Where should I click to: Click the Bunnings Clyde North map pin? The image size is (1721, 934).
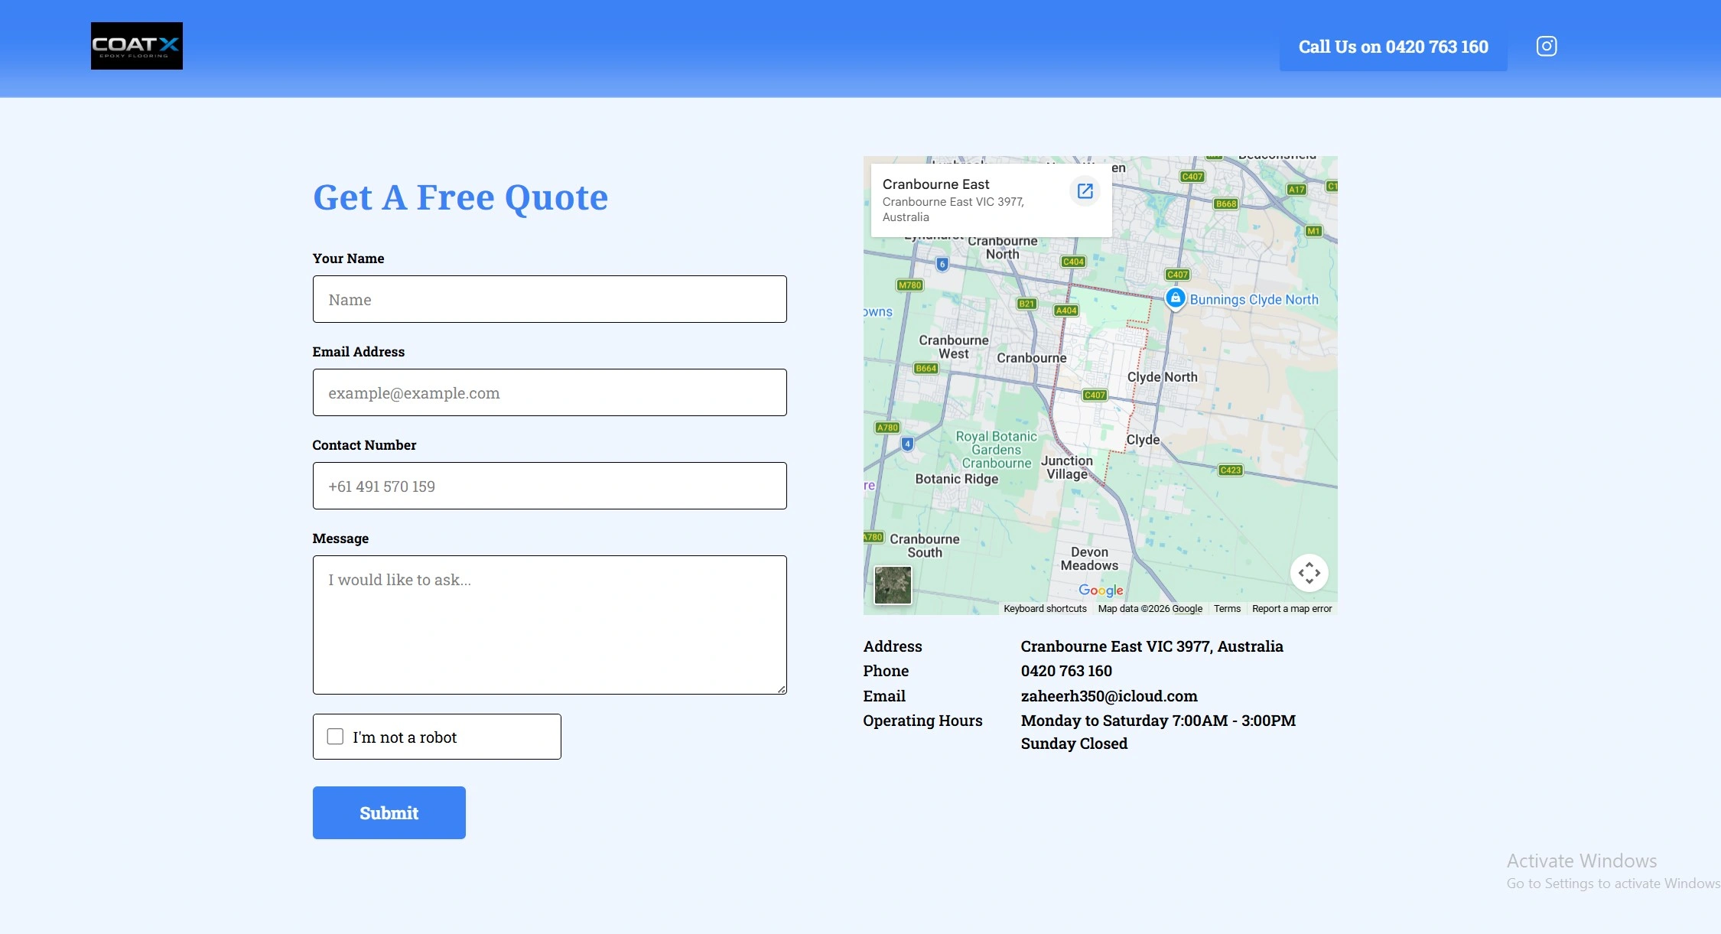[x=1175, y=298]
